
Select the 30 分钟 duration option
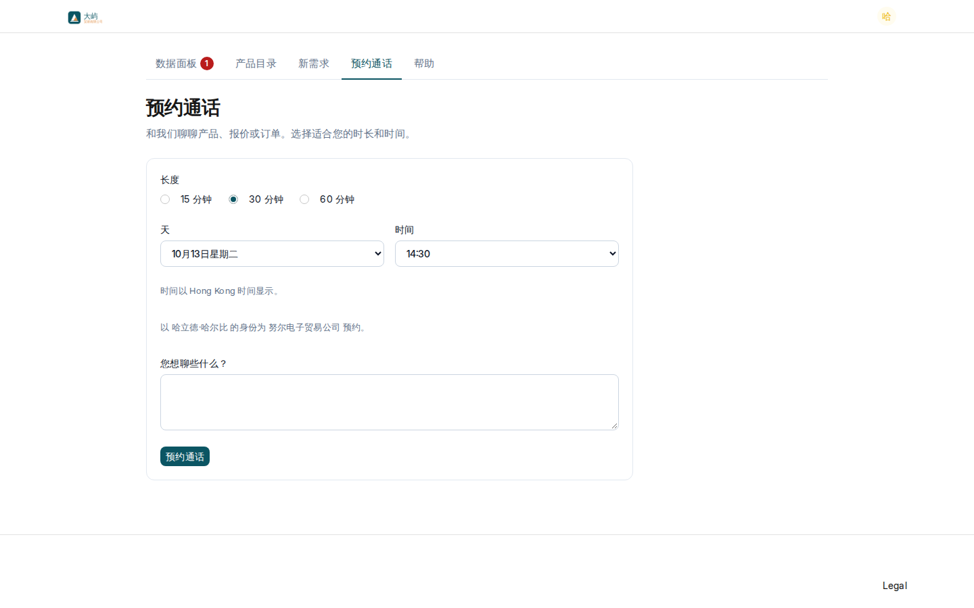(233, 199)
